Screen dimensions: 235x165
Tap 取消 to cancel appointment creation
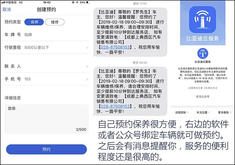tap(6, 9)
